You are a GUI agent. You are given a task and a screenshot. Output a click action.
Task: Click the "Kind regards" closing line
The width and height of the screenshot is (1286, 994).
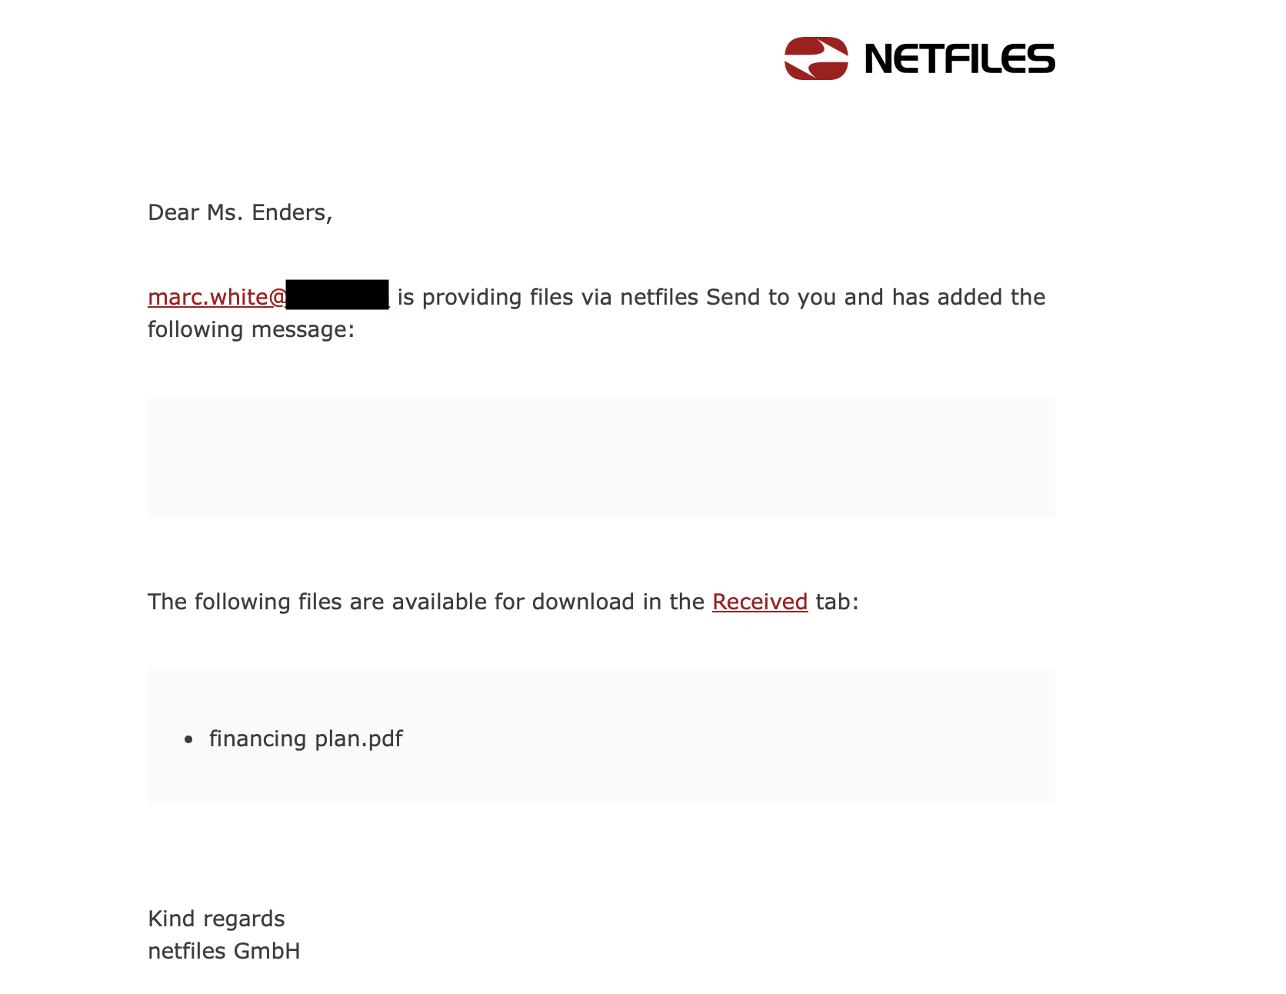pyautogui.click(x=216, y=919)
